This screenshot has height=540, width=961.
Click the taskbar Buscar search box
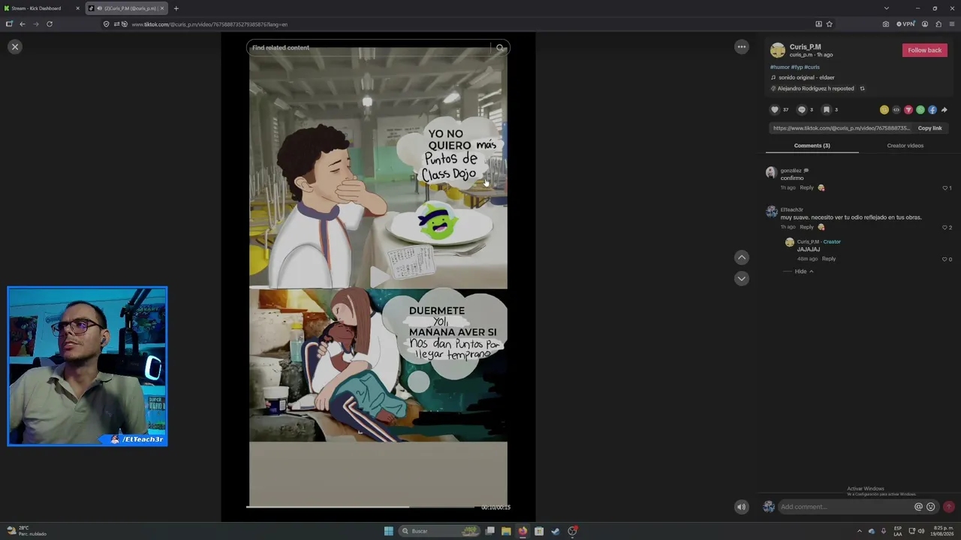[439, 531]
